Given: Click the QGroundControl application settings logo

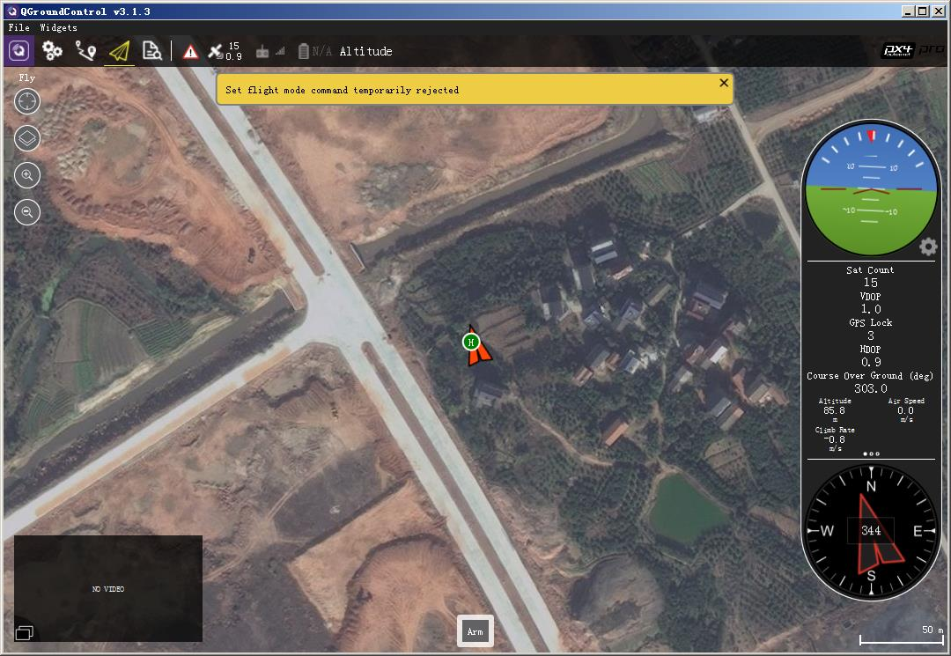Looking at the screenshot, I should (19, 51).
